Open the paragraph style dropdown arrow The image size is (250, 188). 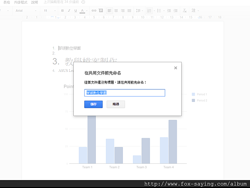pos(8,11)
